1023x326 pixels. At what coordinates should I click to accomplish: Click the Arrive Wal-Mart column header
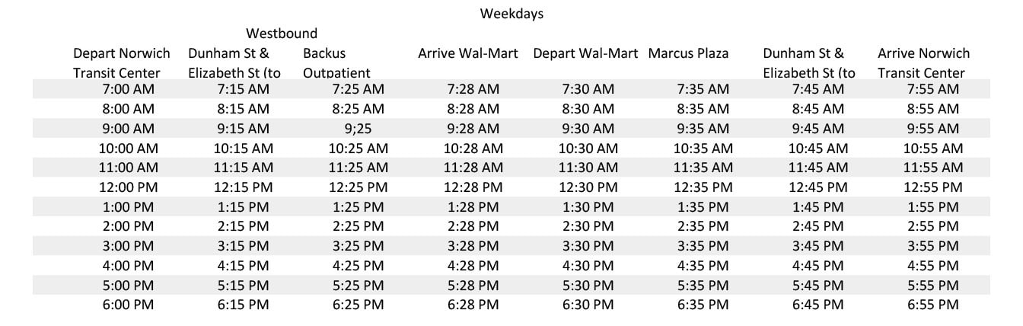click(x=468, y=54)
